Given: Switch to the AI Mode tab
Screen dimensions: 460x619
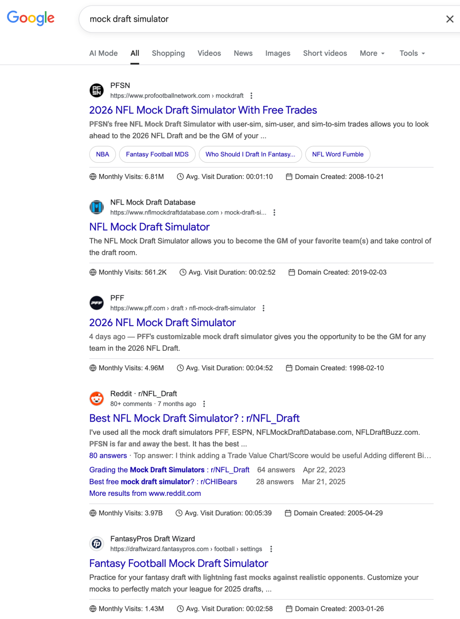Looking at the screenshot, I should (103, 53).
